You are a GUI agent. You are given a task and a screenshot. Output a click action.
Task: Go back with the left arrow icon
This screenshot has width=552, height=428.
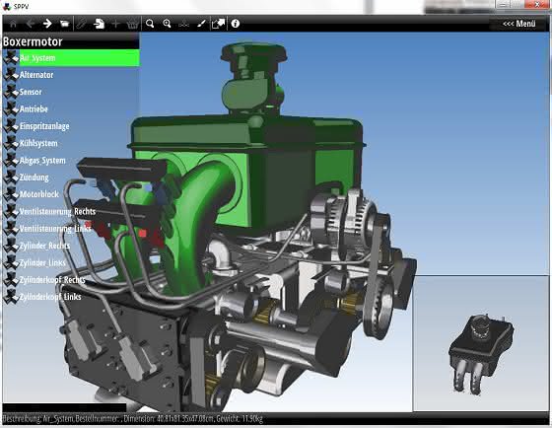pos(31,24)
